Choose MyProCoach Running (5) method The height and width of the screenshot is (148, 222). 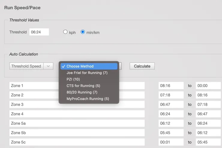[x=89, y=99]
